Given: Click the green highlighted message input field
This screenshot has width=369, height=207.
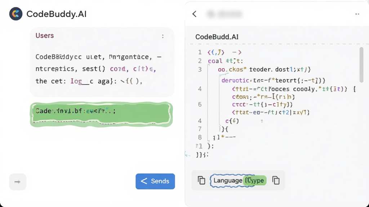Looking at the screenshot, I should pyautogui.click(x=101, y=114).
